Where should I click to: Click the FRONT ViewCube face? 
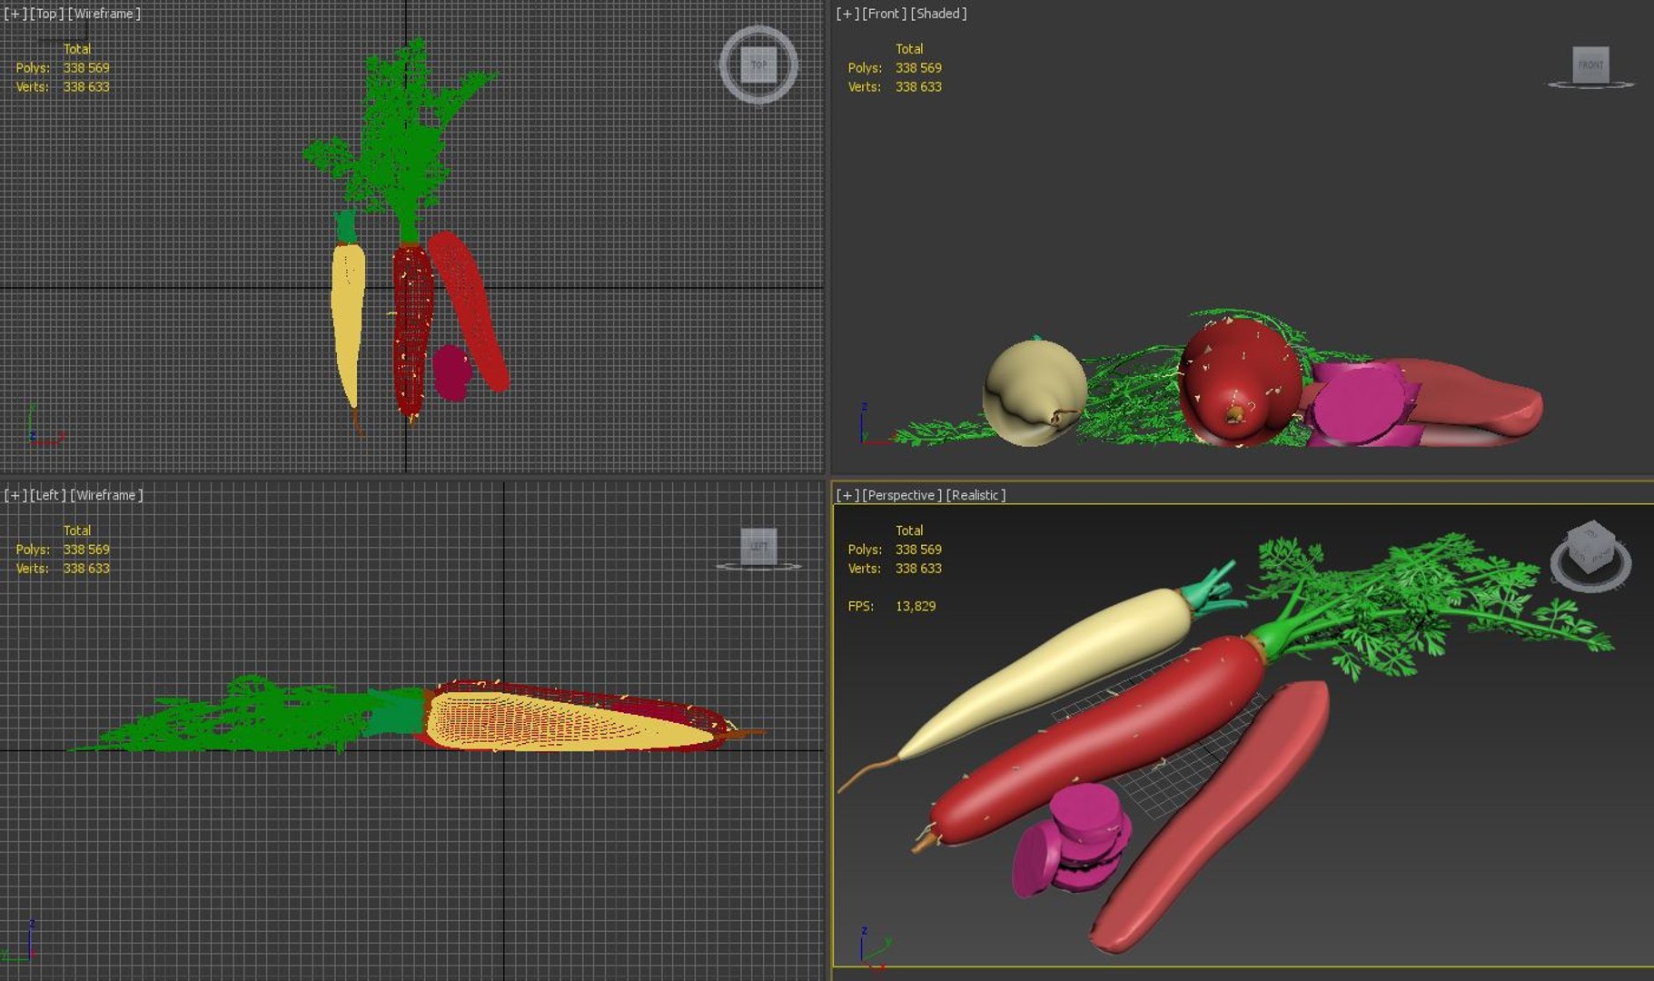tap(1590, 64)
